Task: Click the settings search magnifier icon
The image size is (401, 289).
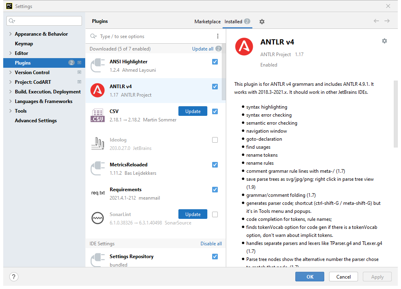Action: (12, 21)
